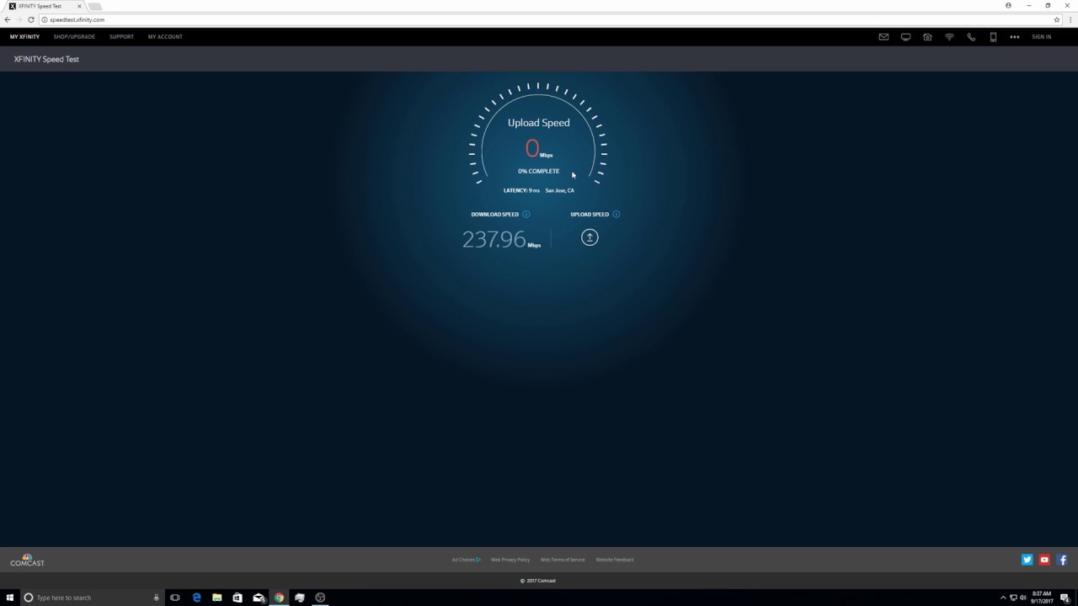Screen dimensions: 1078x606
Task: Reload the page with refresh icon
Action: point(31,19)
